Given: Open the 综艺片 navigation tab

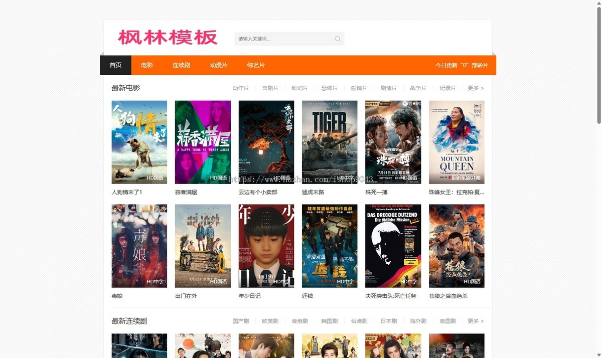Looking at the screenshot, I should coord(256,65).
